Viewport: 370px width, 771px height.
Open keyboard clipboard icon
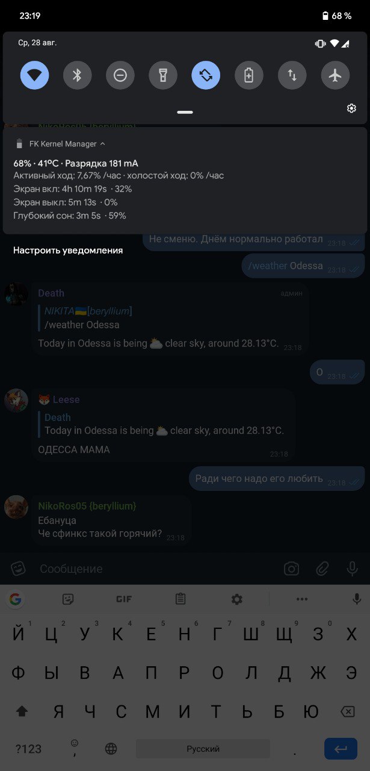[x=180, y=599]
